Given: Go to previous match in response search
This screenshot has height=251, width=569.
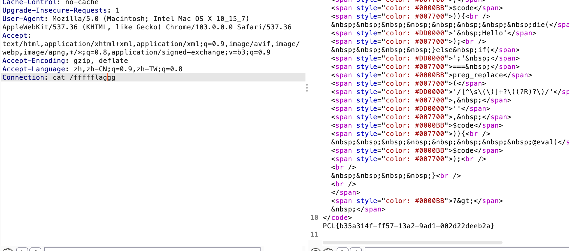Looking at the screenshot, I should (343, 250).
